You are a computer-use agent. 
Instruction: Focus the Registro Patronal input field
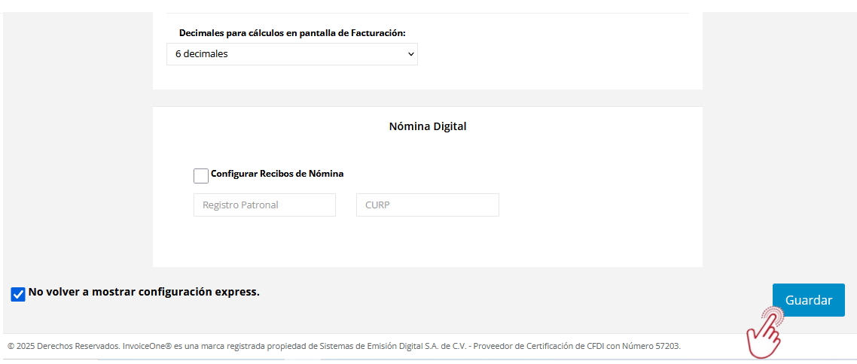[264, 205]
